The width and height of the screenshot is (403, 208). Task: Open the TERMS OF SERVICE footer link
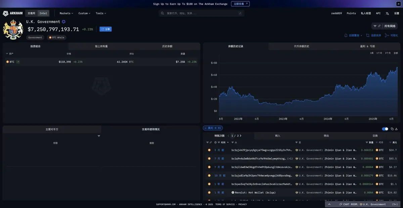coord(225,204)
